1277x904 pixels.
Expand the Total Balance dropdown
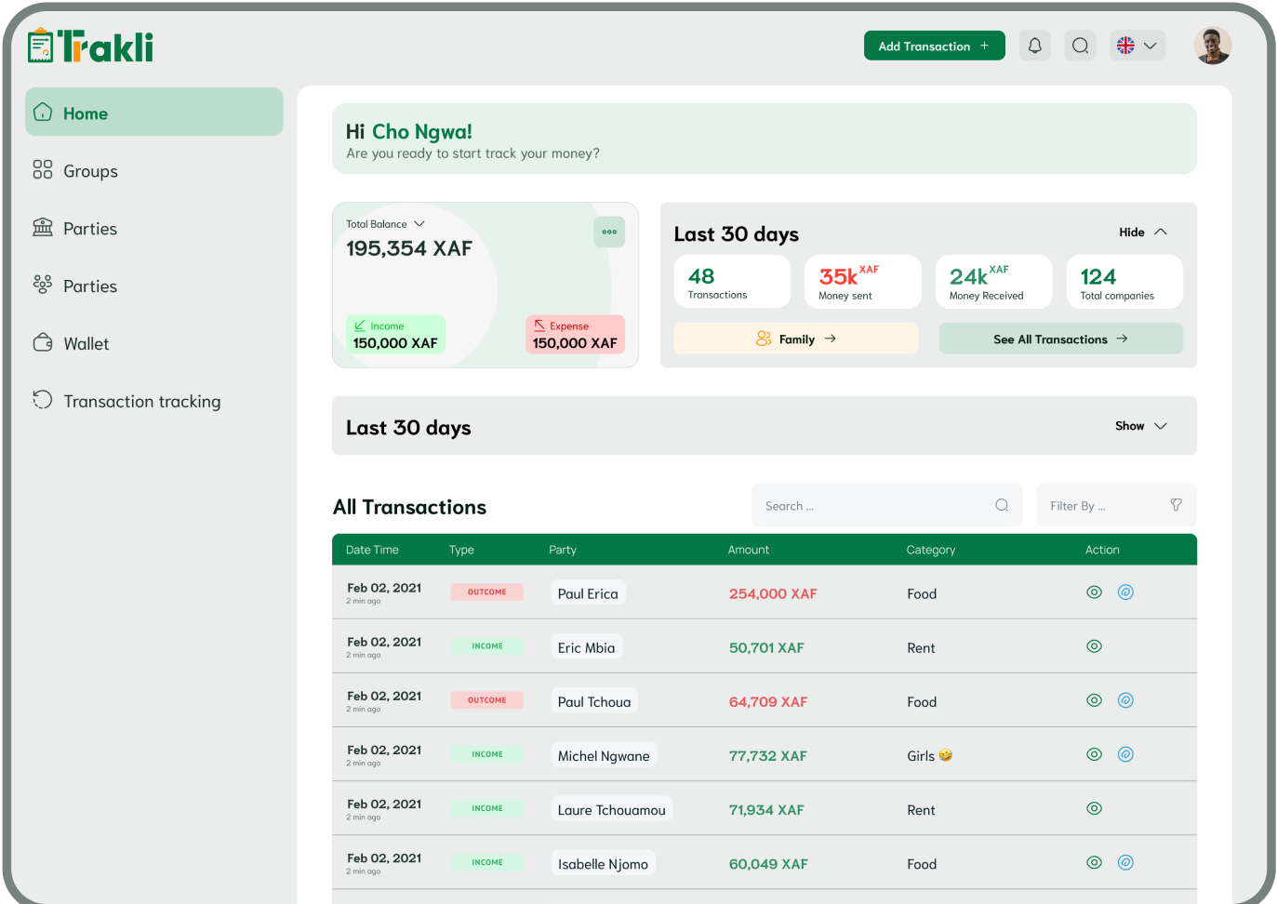pyautogui.click(x=419, y=224)
